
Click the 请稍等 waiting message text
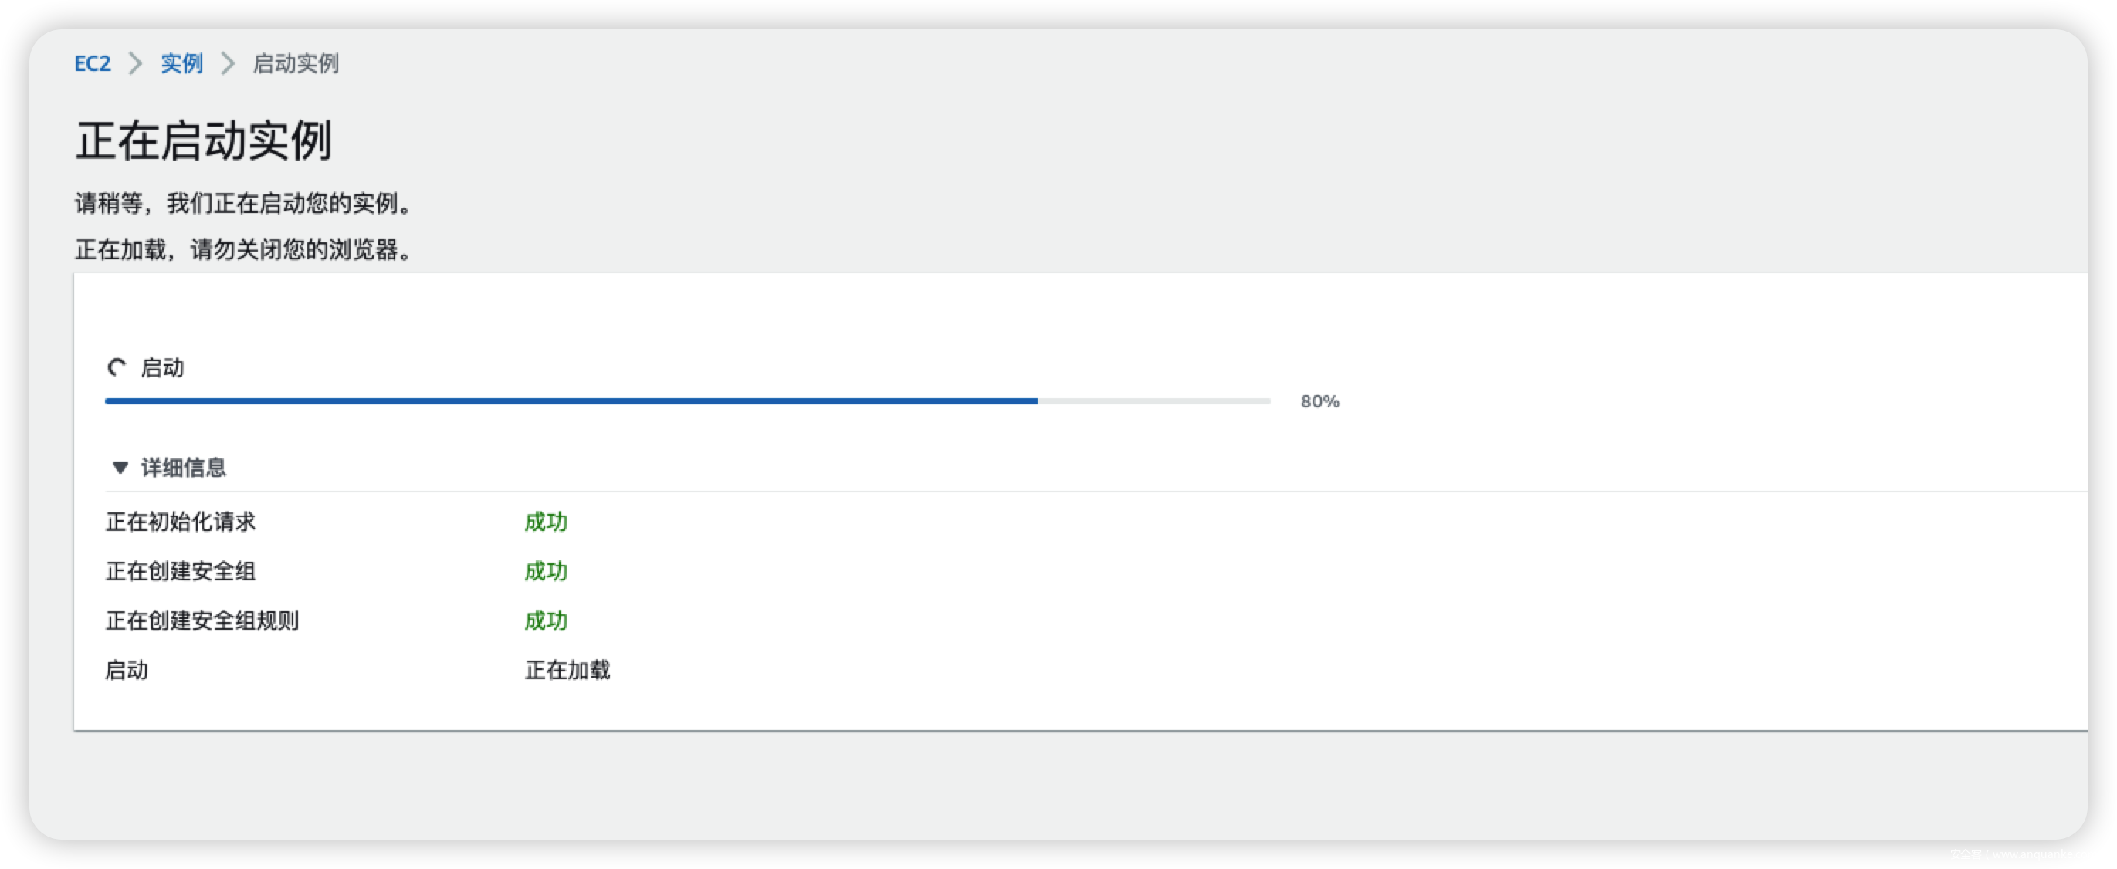(x=243, y=203)
